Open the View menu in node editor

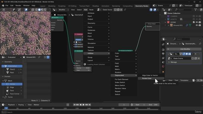pyautogui.click(x=73, y=10)
